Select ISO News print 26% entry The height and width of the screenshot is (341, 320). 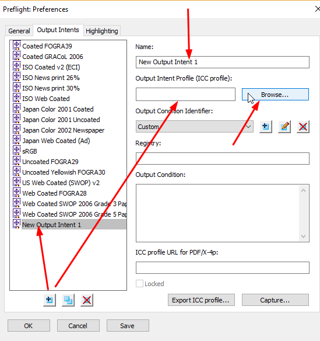(51, 78)
